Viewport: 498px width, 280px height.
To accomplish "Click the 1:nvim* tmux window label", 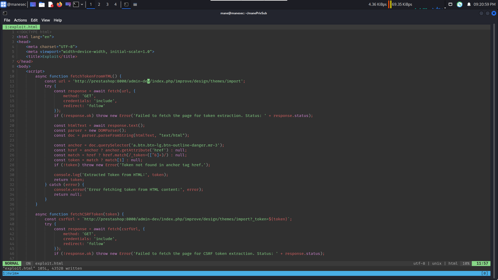I will point(11,273).
